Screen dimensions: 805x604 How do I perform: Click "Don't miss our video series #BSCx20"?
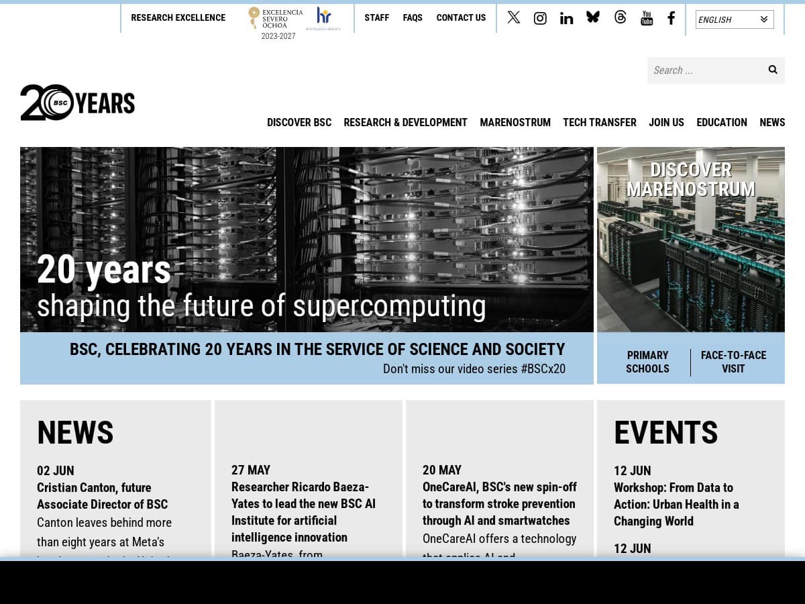pos(474,368)
